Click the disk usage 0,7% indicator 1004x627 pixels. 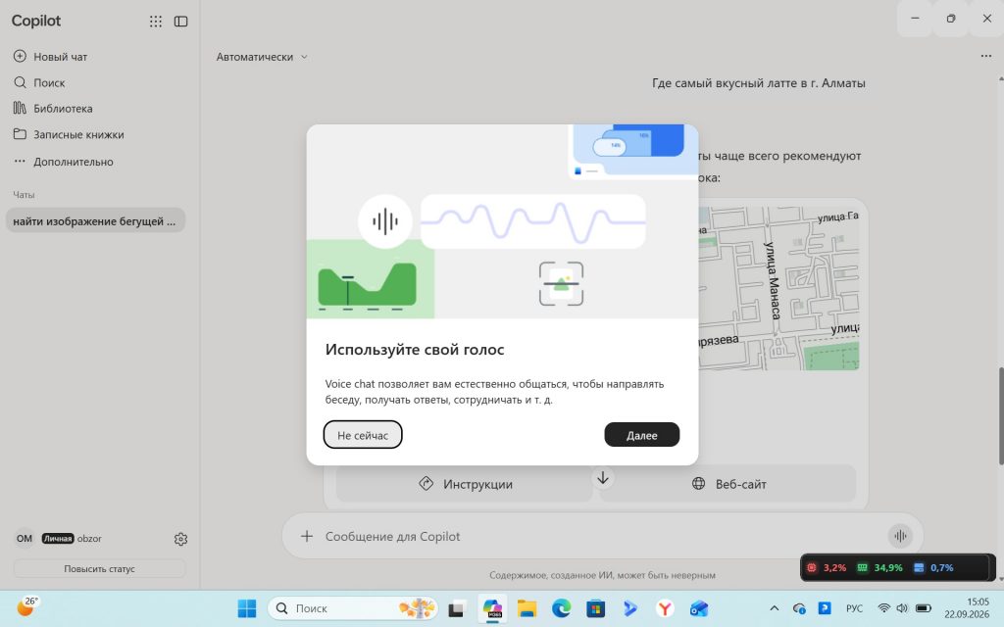tap(933, 567)
